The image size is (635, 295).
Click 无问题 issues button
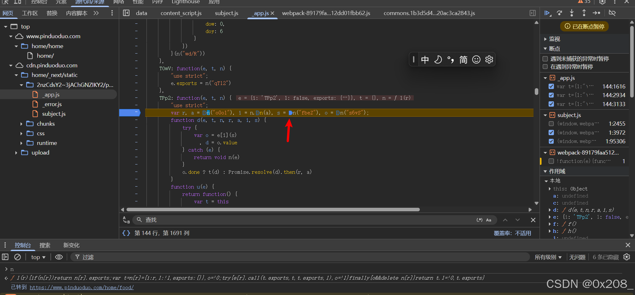(577, 257)
